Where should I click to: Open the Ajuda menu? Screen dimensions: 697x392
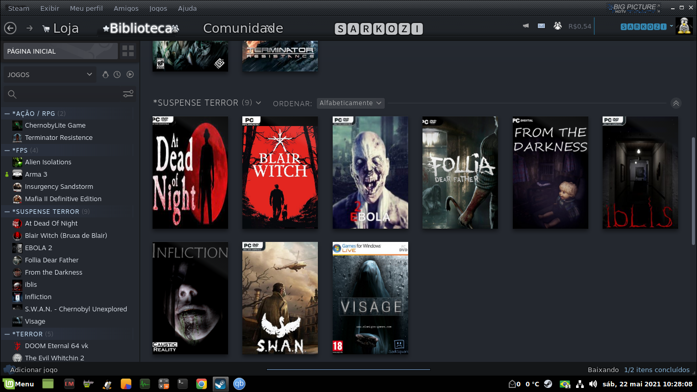pos(187,8)
